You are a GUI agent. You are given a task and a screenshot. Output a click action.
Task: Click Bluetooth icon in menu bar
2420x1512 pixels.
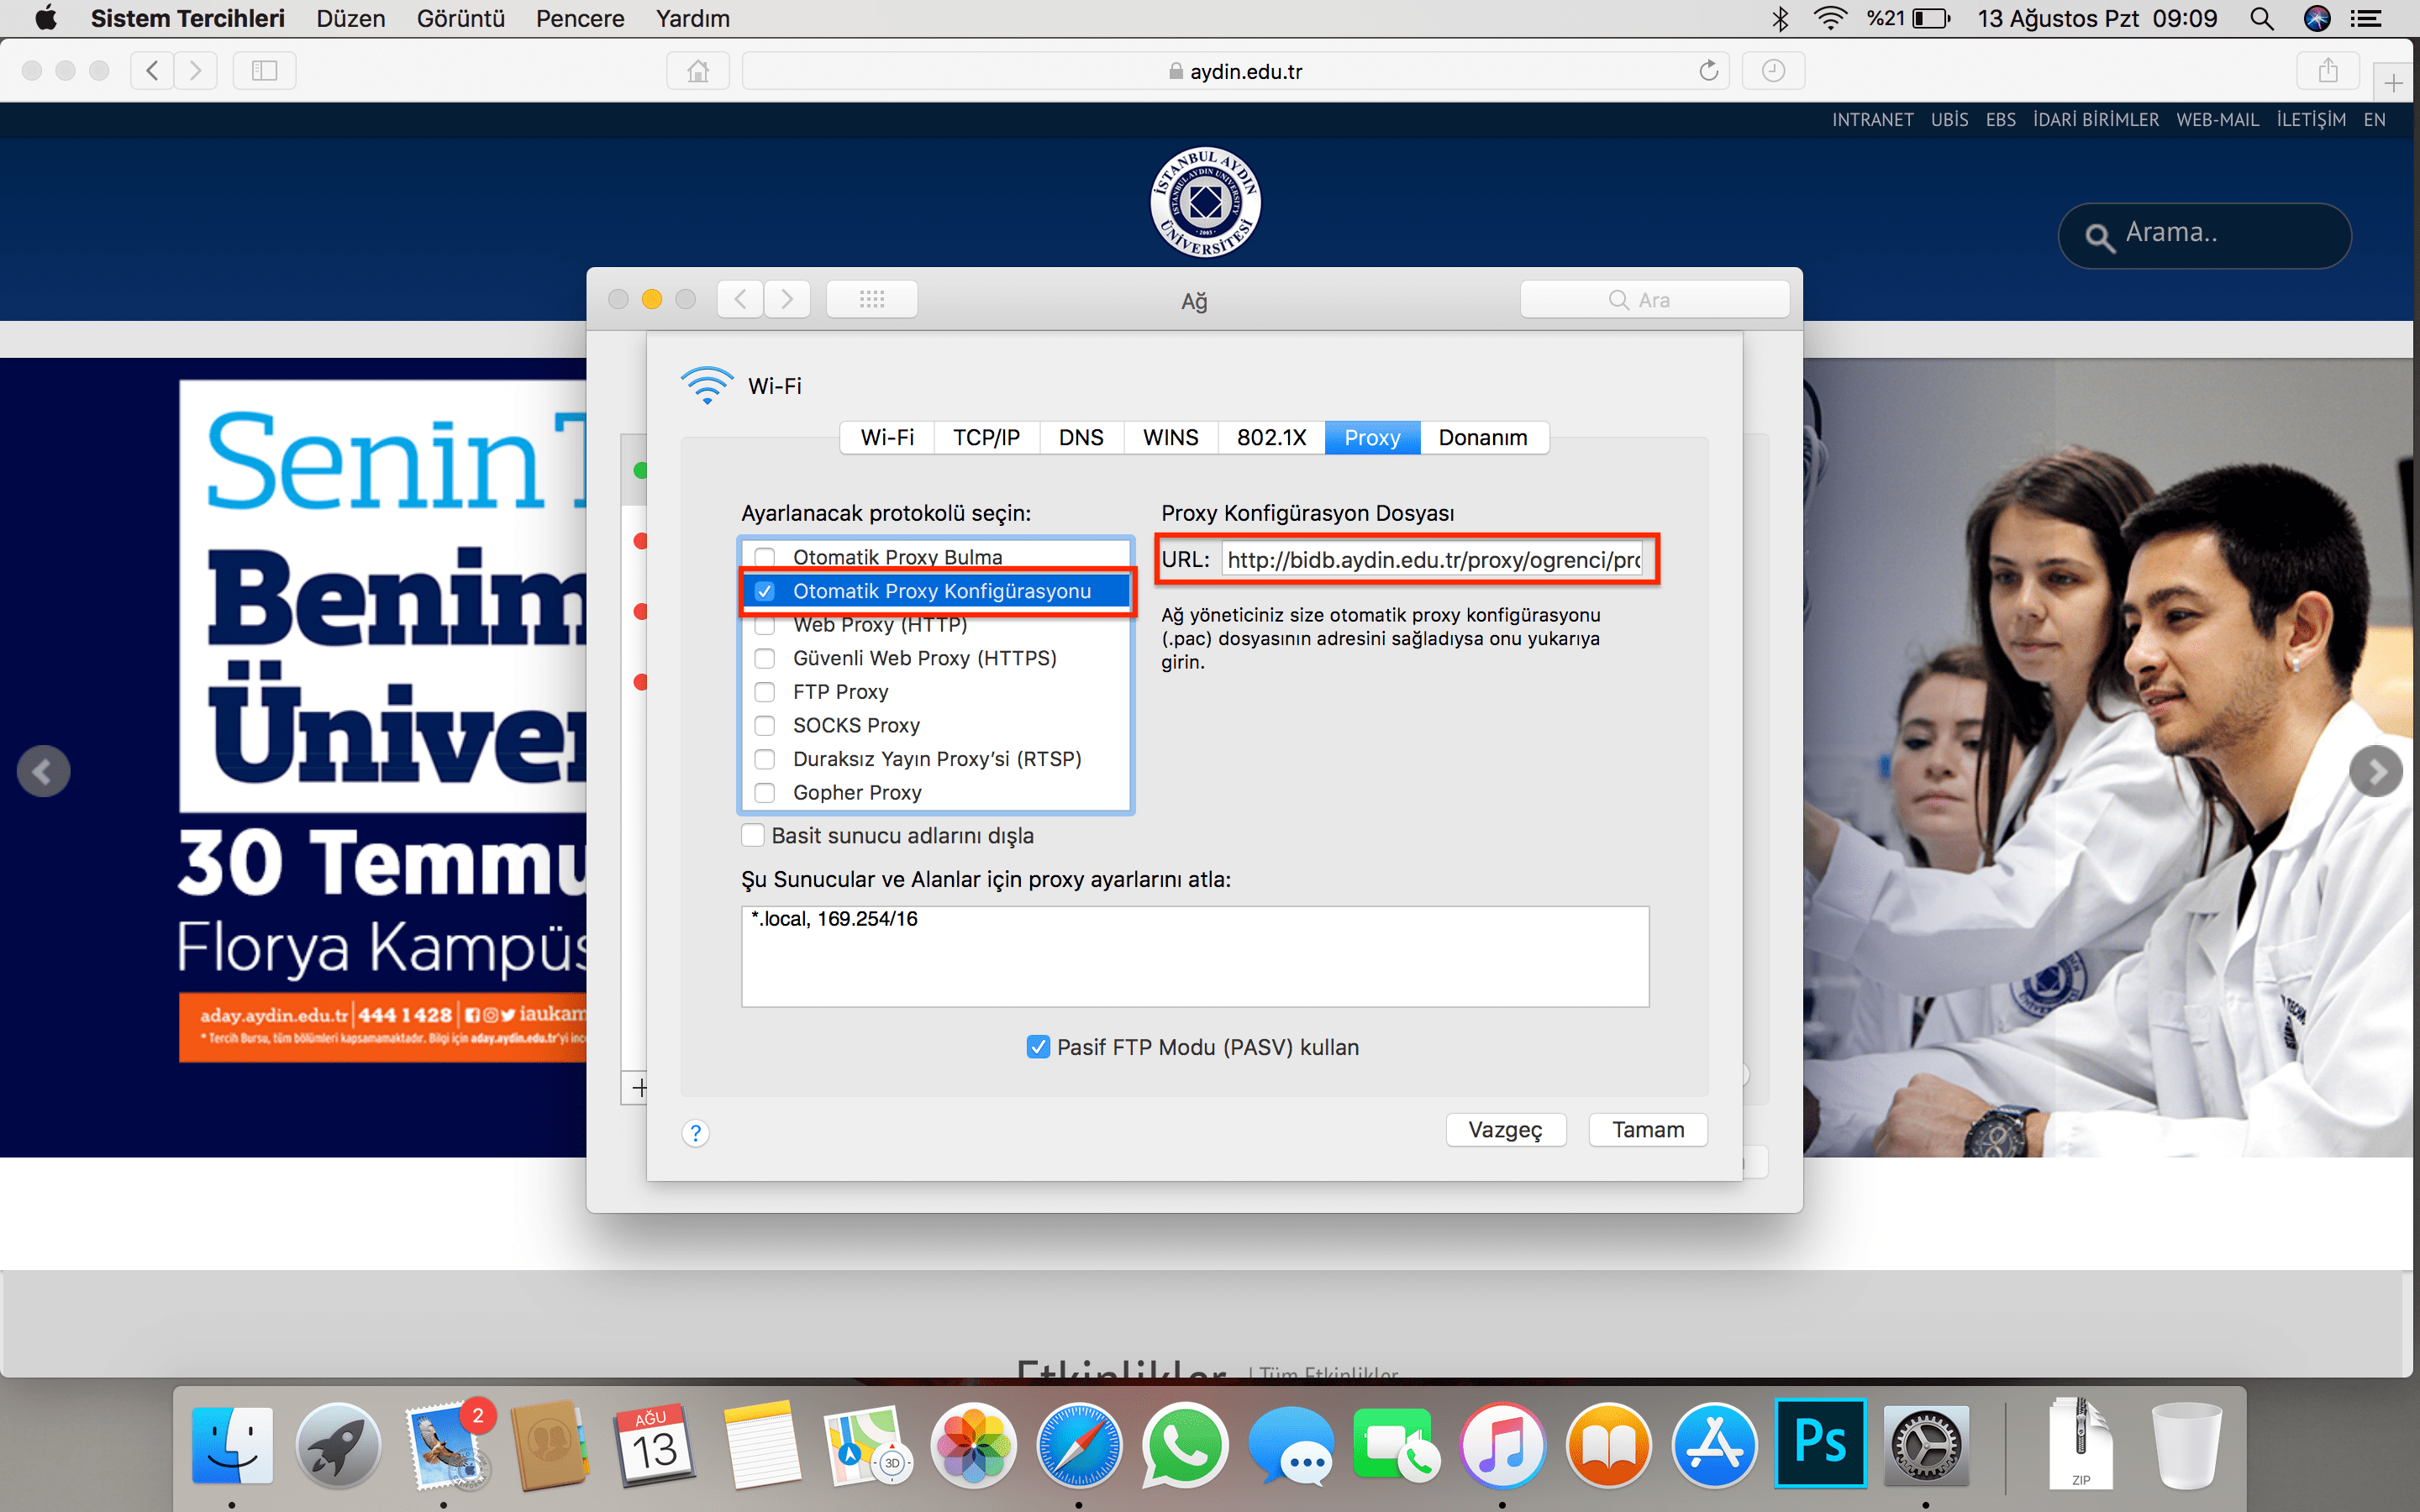pyautogui.click(x=1780, y=19)
